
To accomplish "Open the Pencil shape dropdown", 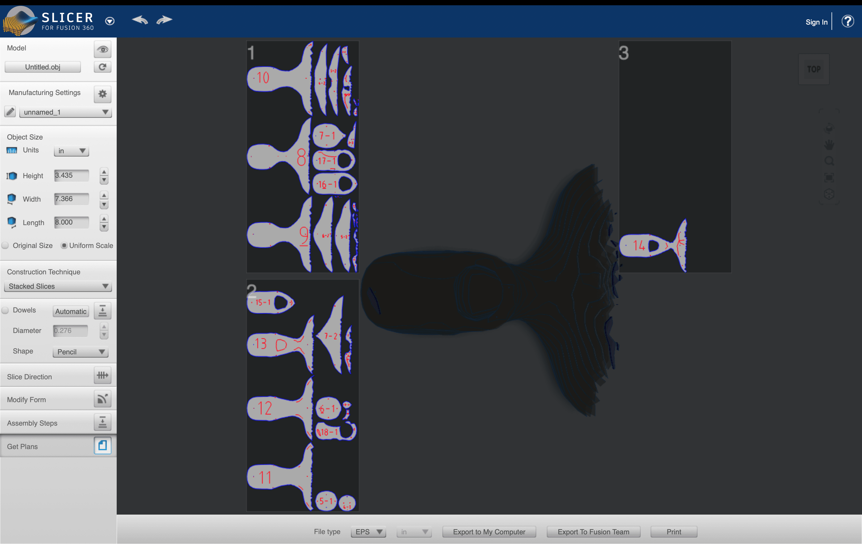I will 81,352.
